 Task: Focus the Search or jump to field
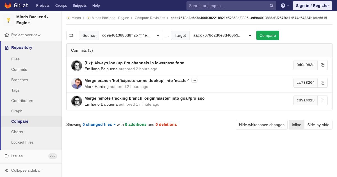pyautogui.click(x=231, y=6)
